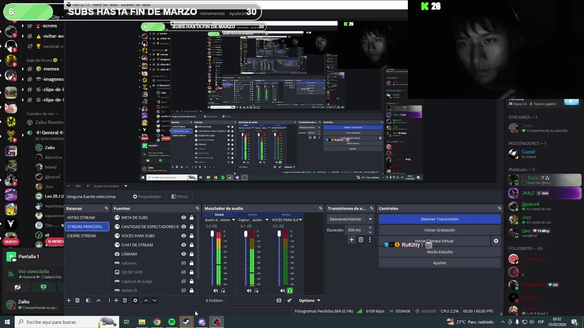The height and width of the screenshot is (328, 584).
Task: Toggle monitoring headphones on VOCES PARA SUBS
Action: [x=290, y=291]
